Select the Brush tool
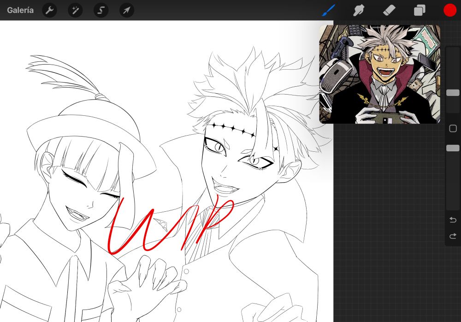Screen dimensions: 461x322 coord(328,10)
